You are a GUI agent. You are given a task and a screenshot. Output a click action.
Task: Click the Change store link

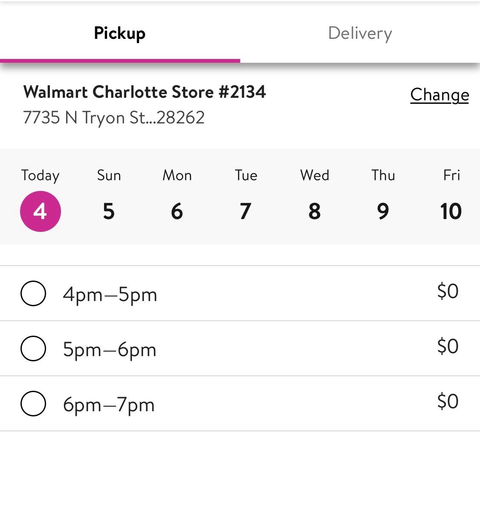[439, 95]
